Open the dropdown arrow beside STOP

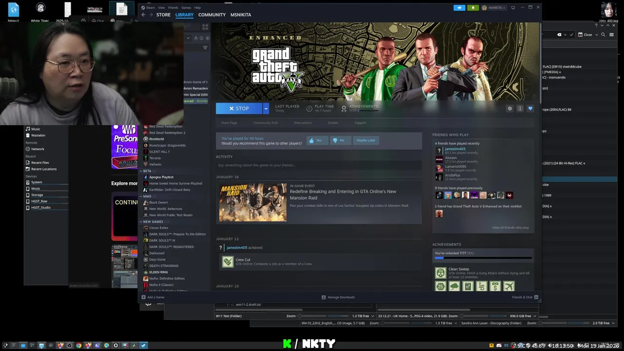pos(266,108)
